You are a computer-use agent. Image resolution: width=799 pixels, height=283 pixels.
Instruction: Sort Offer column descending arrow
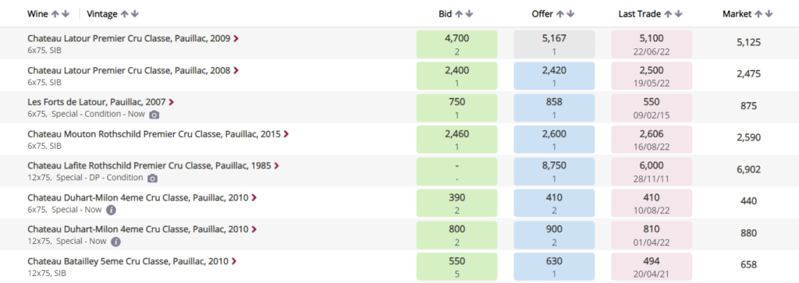(x=570, y=14)
